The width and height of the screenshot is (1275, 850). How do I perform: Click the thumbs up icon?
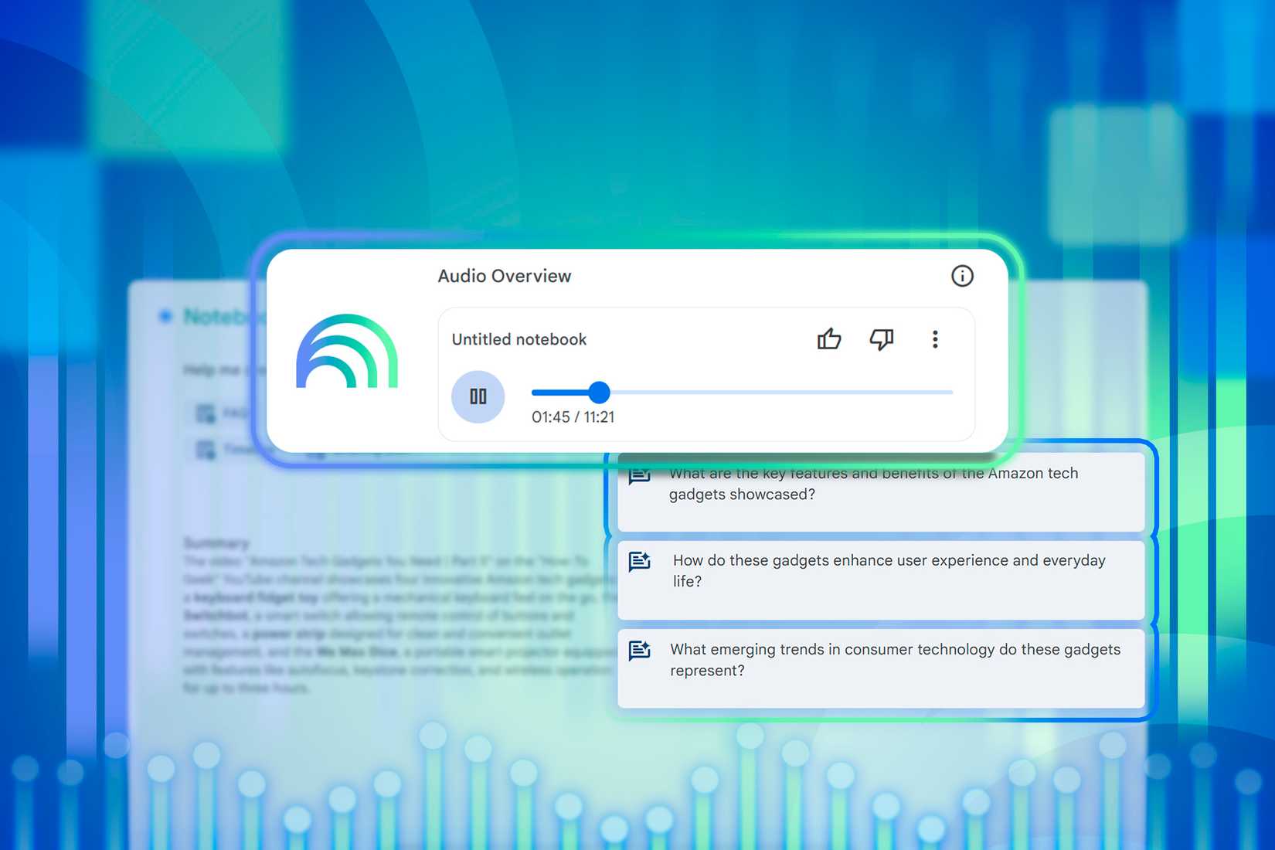829,338
